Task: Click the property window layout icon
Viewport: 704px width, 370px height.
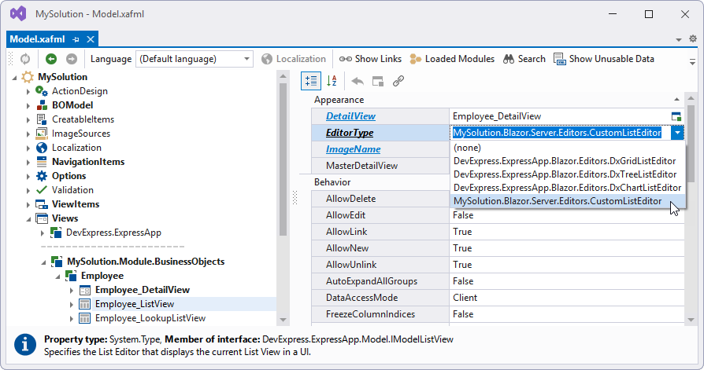Action: [378, 81]
